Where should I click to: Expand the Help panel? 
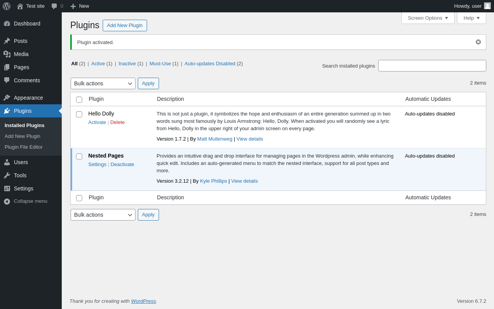(x=471, y=18)
